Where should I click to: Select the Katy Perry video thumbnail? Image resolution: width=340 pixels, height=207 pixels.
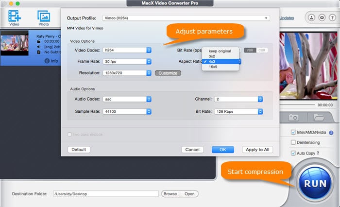coord(14,43)
